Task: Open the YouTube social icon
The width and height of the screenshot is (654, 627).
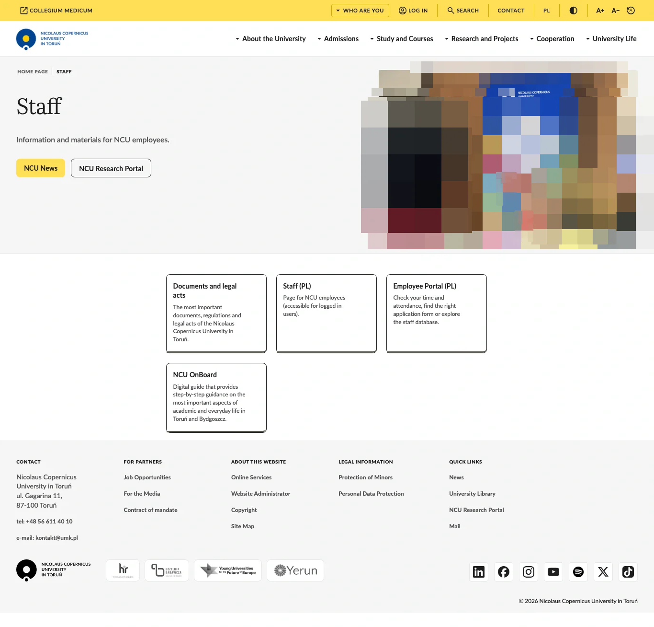Action: pos(553,572)
